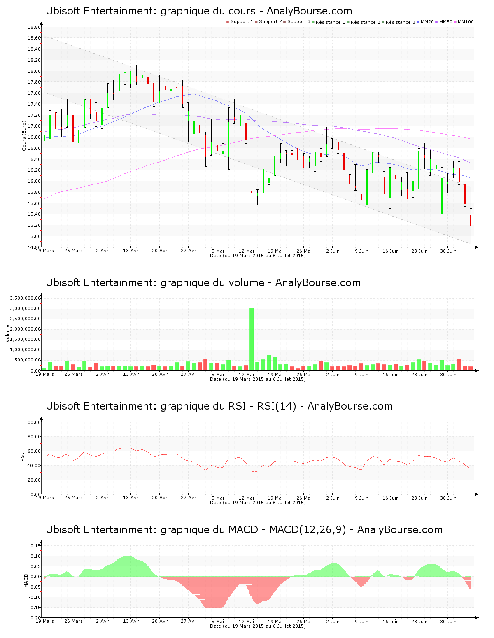
Task: Click the MM100 legend entry
Action: 464,22
